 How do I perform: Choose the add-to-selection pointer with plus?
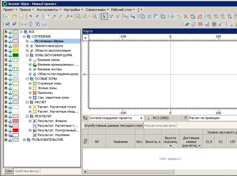(x=111, y=16)
